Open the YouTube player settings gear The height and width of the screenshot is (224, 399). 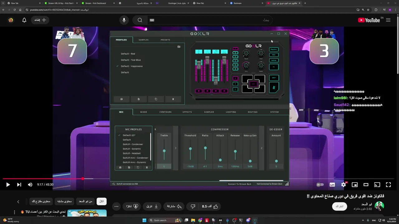(344, 184)
